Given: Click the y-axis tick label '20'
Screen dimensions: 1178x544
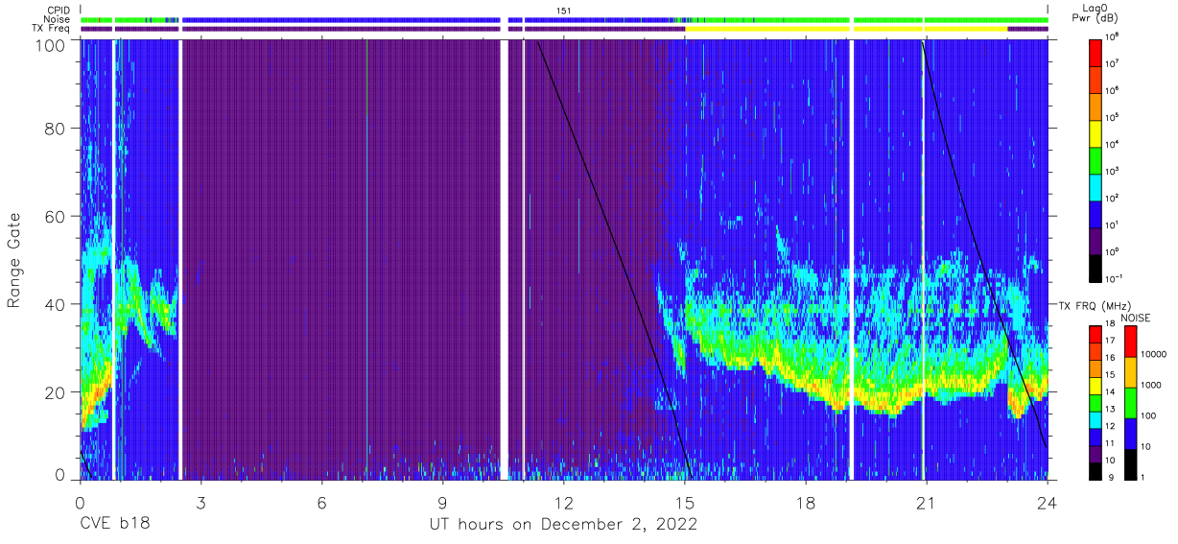Looking at the screenshot, I should tap(57, 392).
